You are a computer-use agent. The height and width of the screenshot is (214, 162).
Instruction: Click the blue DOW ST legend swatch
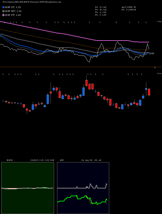click(4, 7)
